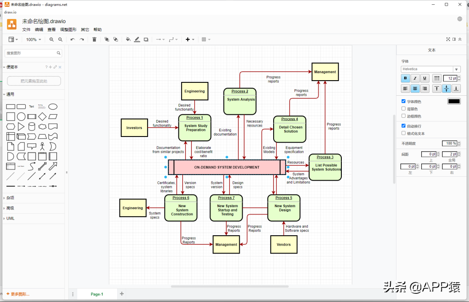Screen dimensions: 469x302
Task: Click the 更多图形 more shapes link
Action: pyautogui.click(x=18, y=294)
